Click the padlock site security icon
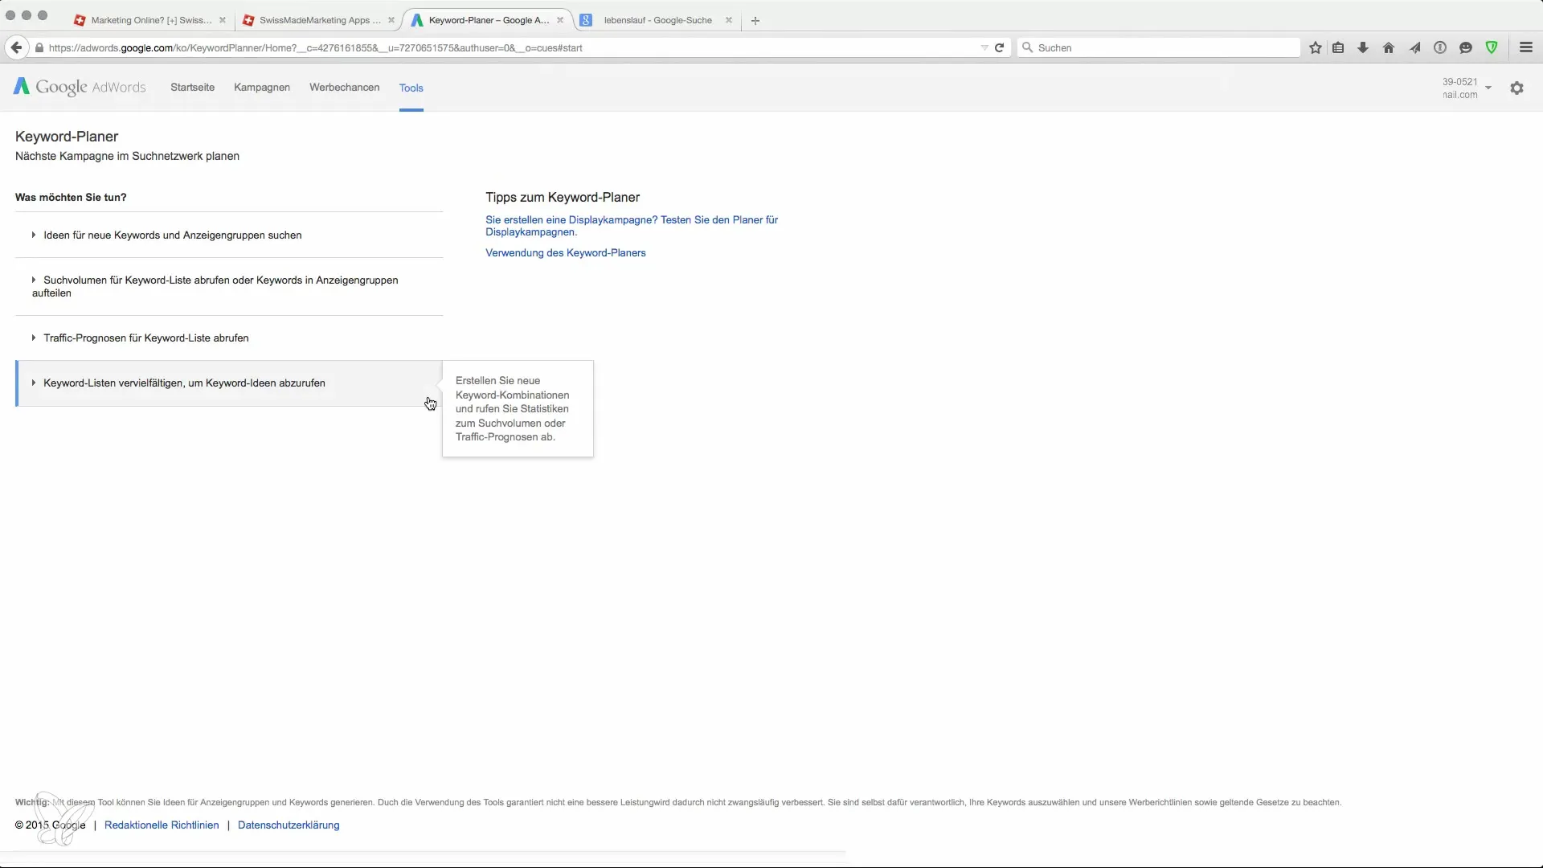Screen dimensions: 1543x868 click(x=39, y=47)
